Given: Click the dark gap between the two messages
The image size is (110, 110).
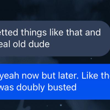Looking at the screenshot, I should (55, 60).
